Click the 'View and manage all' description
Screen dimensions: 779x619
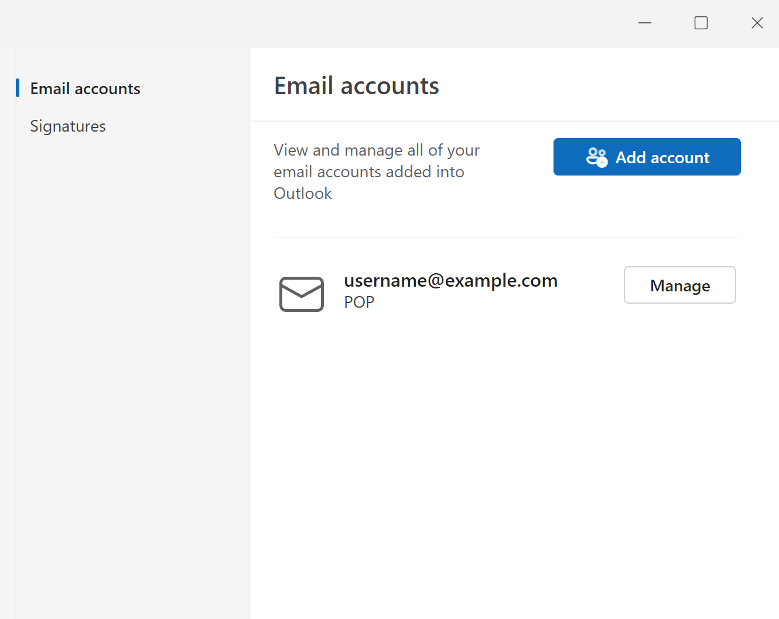pyautogui.click(x=377, y=171)
